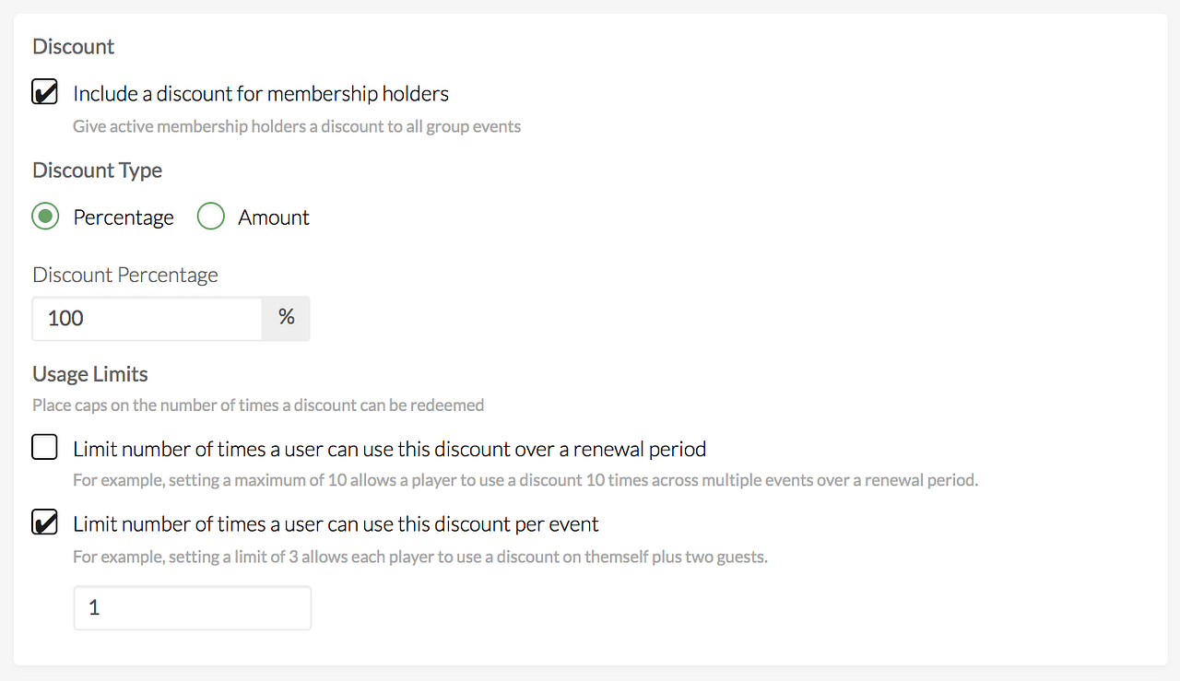Image resolution: width=1180 pixels, height=681 pixels.
Task: Click the 'discount per event' limit label
Action: click(336, 524)
